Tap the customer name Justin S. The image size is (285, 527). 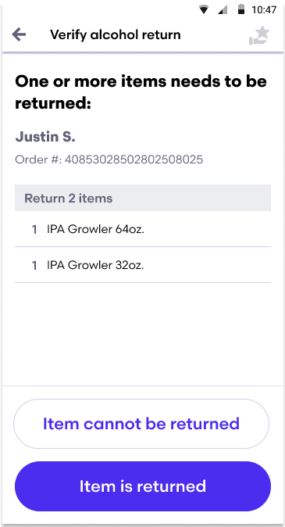45,137
